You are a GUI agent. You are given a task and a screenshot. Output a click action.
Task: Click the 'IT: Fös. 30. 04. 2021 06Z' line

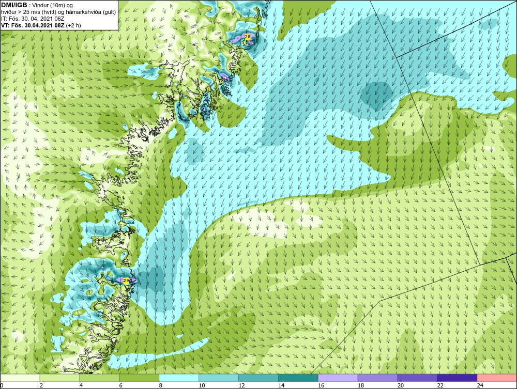pyautogui.click(x=33, y=19)
